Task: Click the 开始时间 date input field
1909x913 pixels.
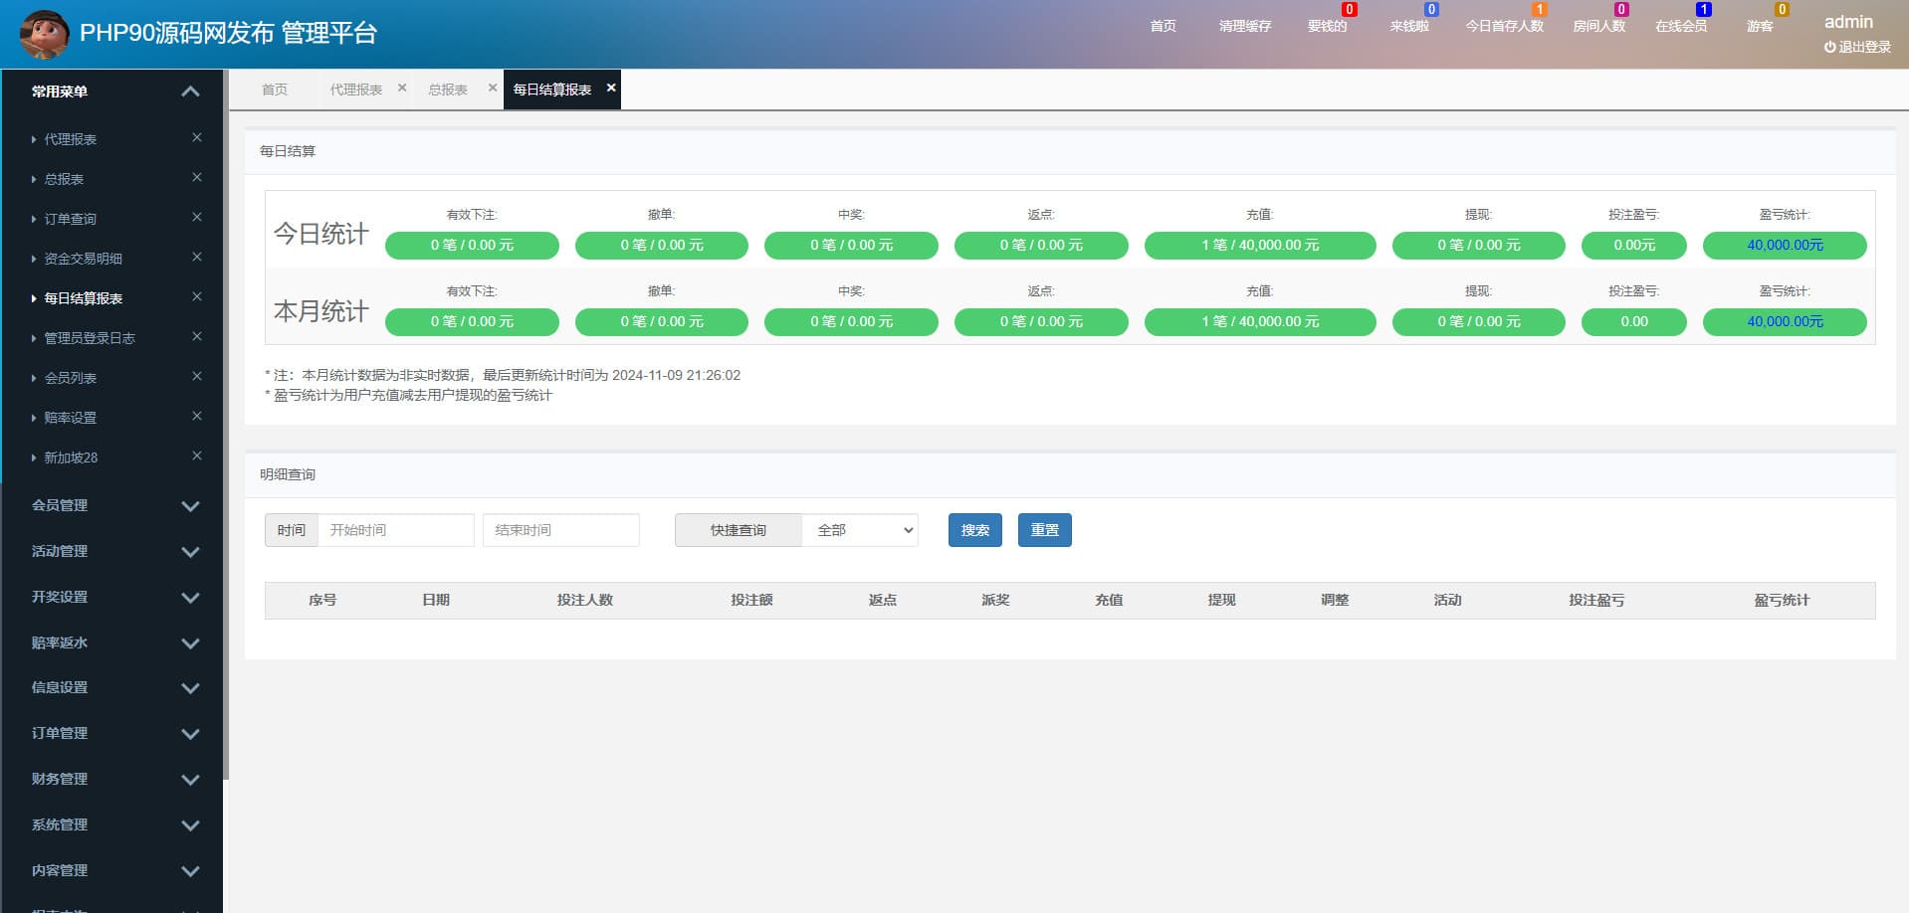Action: pos(395,530)
